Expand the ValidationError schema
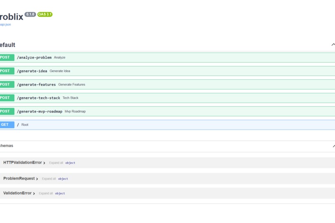The image size is (335, 223). pos(19,193)
